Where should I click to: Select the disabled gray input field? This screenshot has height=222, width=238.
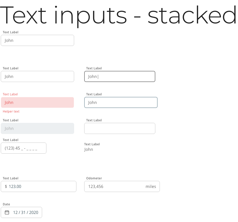[37, 128]
